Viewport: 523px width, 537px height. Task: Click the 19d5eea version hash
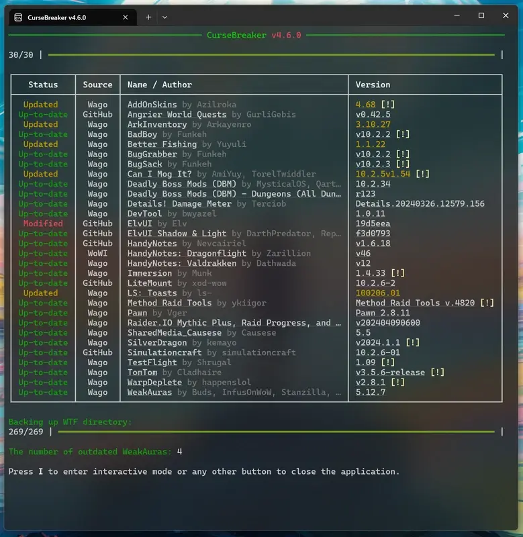point(373,224)
